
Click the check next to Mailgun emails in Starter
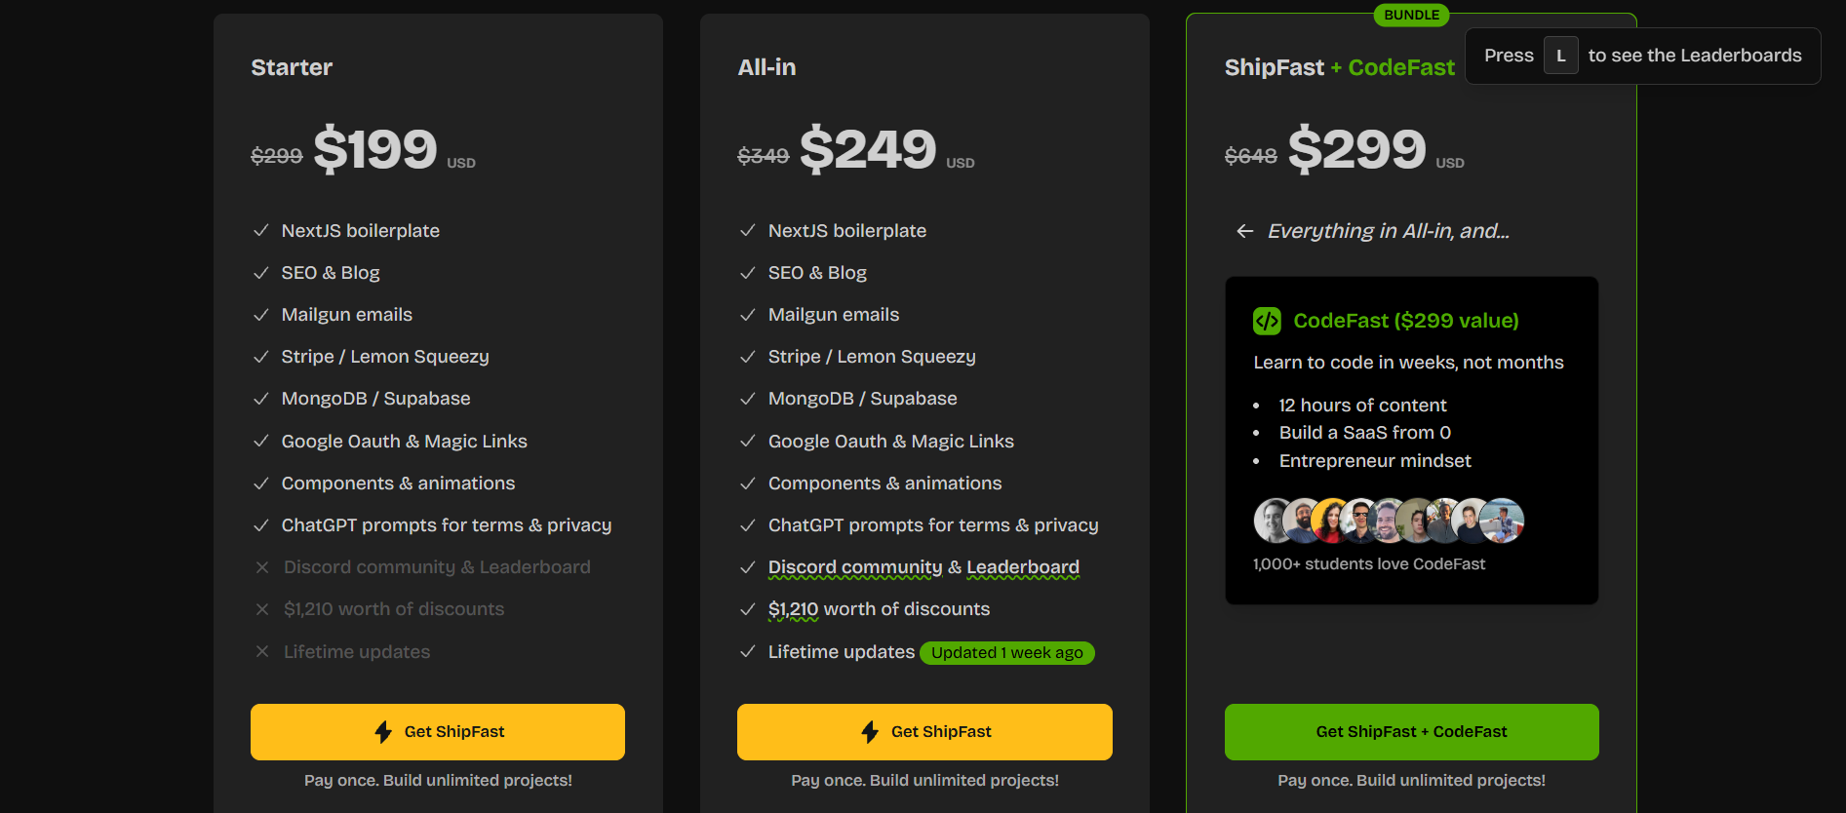click(x=260, y=314)
